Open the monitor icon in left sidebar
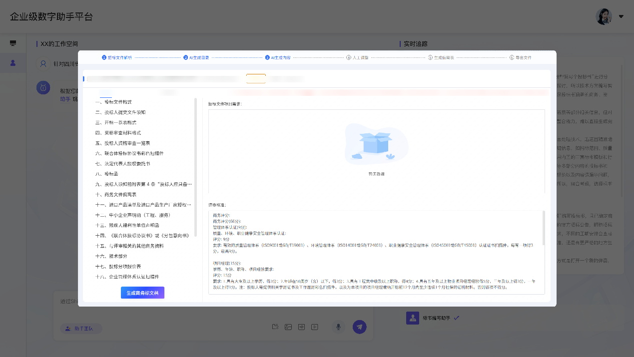Screen dimensions: 634x357 click(x=13, y=43)
